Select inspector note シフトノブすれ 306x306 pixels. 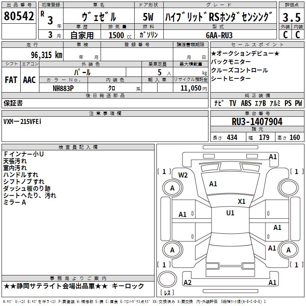(24, 181)
